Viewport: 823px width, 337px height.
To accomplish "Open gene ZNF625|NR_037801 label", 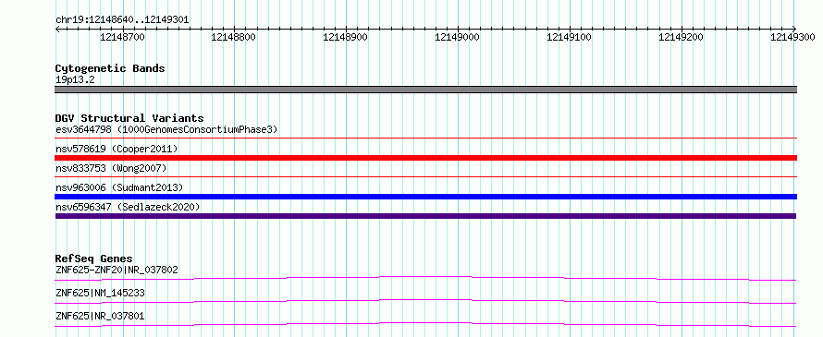I will coord(100,317).
